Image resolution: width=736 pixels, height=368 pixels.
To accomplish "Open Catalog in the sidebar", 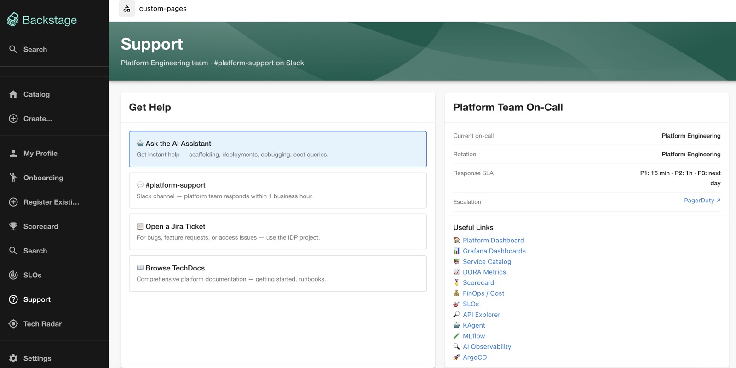I will click(x=54, y=94).
